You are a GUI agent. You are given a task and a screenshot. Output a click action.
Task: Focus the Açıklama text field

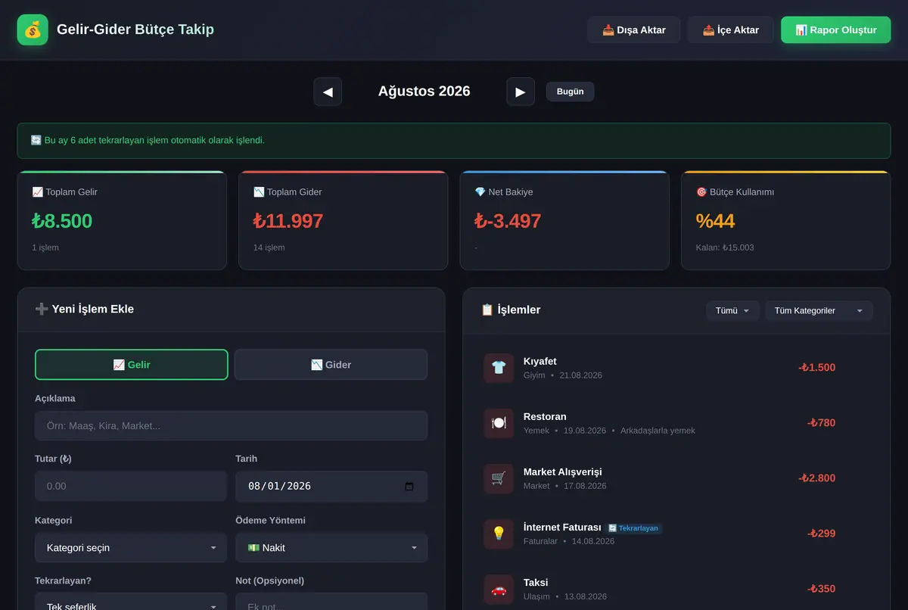[x=232, y=426]
